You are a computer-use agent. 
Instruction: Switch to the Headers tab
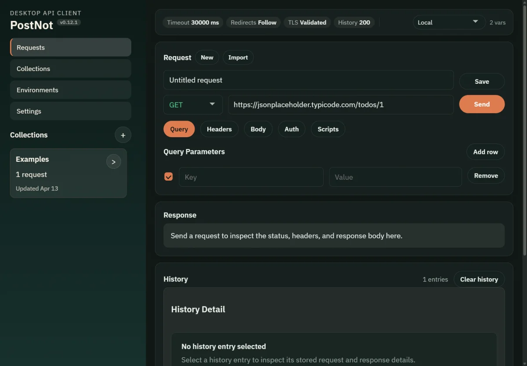219,129
